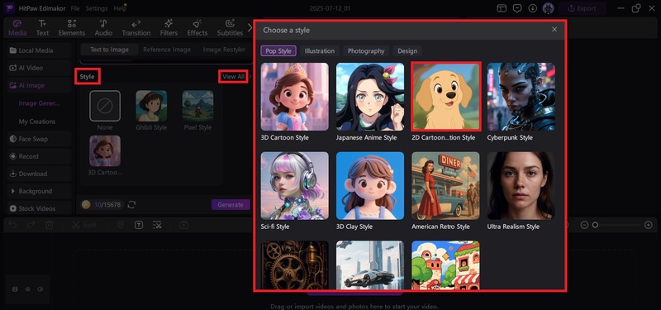
Task: Open Record in sidebar
Action: pos(39,156)
